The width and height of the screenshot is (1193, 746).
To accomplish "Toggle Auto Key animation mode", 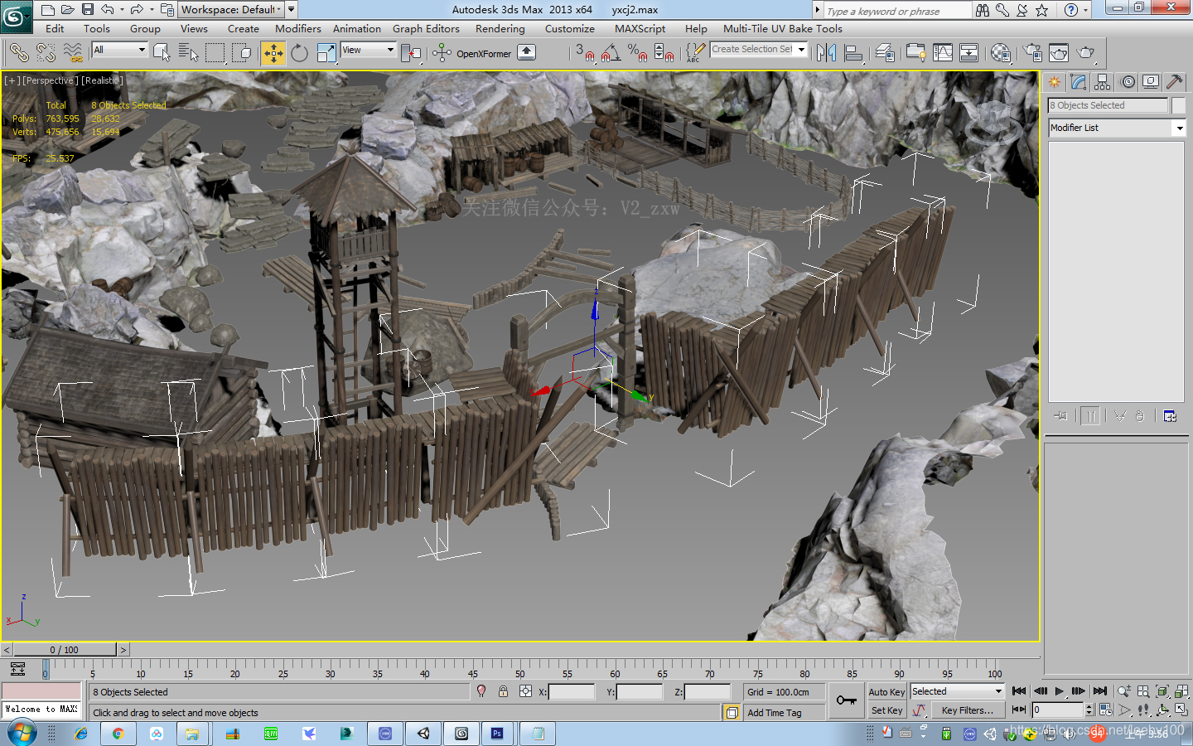I will pos(886,691).
